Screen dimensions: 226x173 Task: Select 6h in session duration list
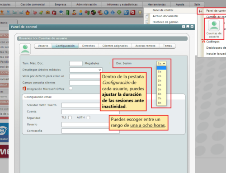click(161, 94)
